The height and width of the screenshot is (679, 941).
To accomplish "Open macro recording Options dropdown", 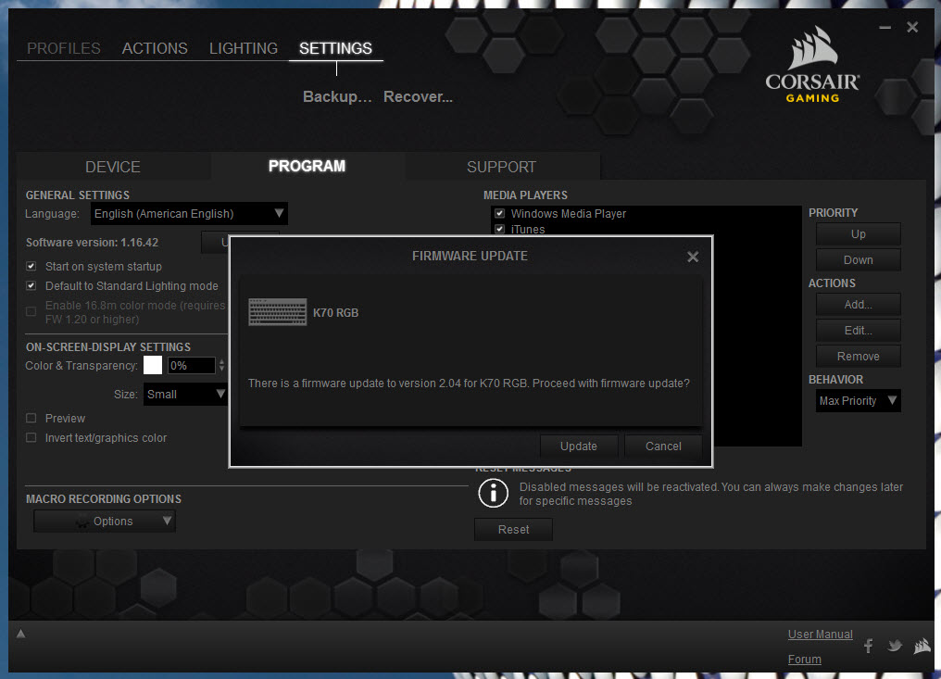I will 105,522.
